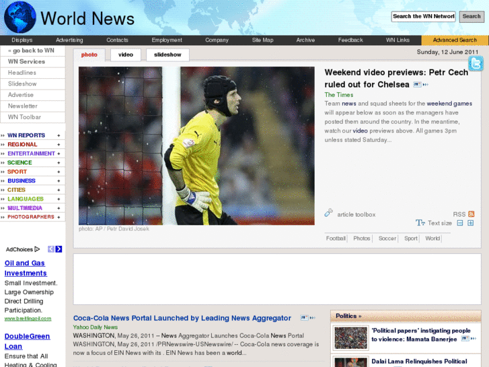This screenshot has height=367, width=489.
Task: Click the Search button
Action: [472, 17]
